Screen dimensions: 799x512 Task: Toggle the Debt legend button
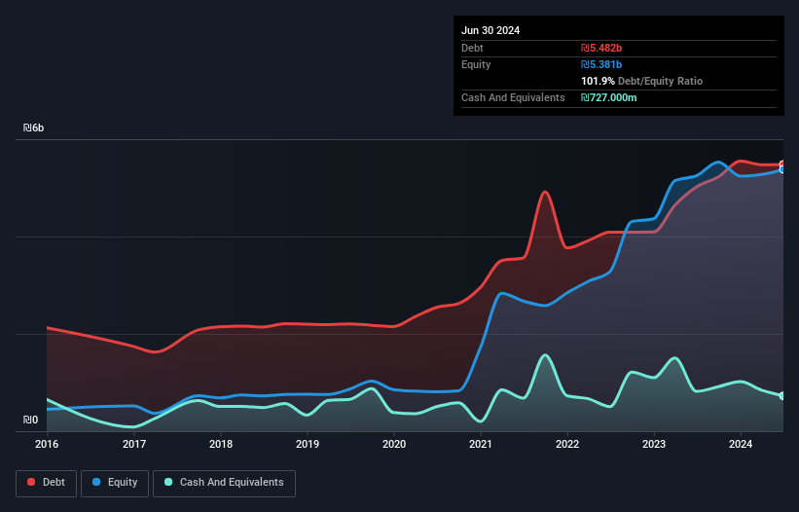46,483
